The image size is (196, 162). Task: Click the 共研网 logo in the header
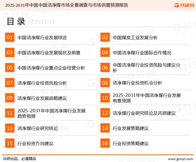click(184, 5)
